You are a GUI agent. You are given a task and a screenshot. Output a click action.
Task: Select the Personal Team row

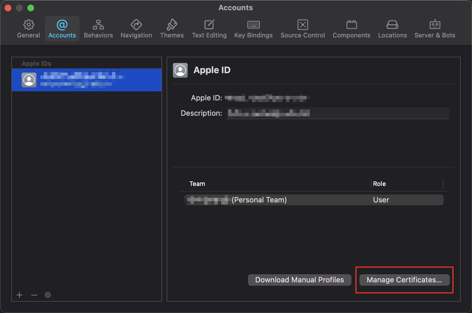(x=314, y=200)
